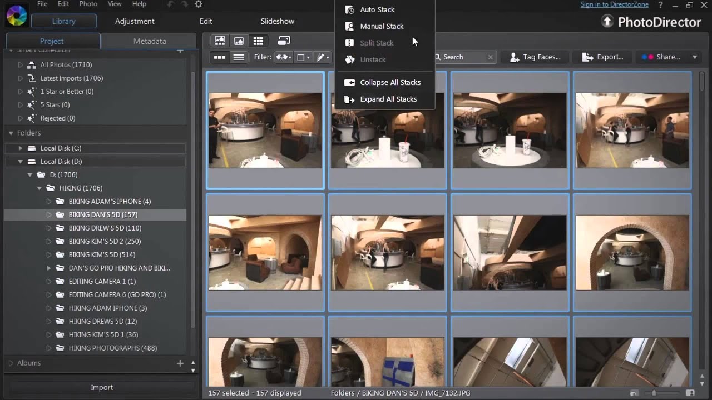
Task: Click Sign in to DirectorZone link
Action: [x=614, y=4]
